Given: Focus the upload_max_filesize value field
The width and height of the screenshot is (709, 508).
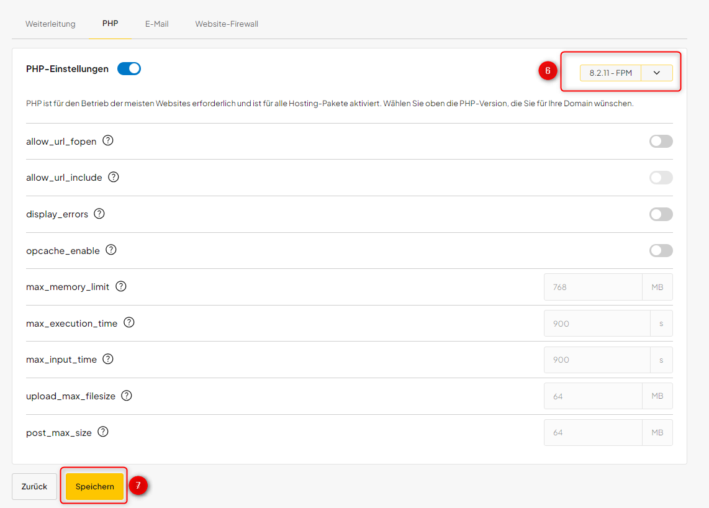Looking at the screenshot, I should tap(593, 396).
